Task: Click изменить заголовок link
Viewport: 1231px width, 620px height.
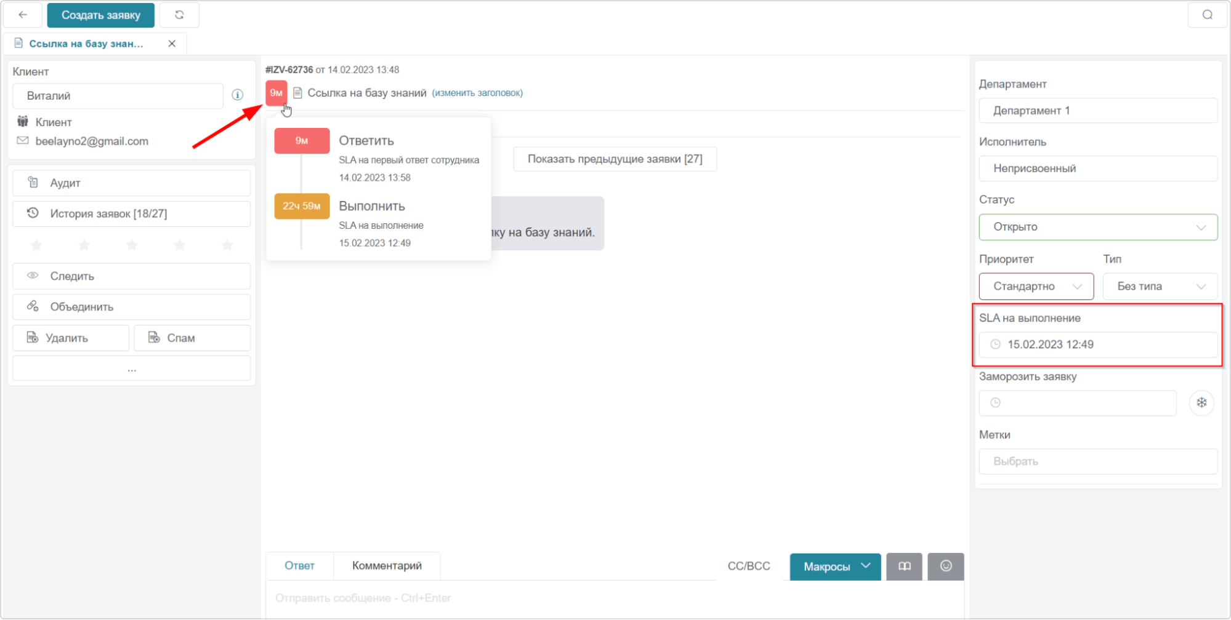Action: (477, 93)
